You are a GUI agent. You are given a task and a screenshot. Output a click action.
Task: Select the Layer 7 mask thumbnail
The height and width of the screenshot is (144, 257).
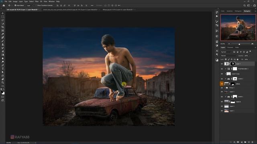coord(233,64)
